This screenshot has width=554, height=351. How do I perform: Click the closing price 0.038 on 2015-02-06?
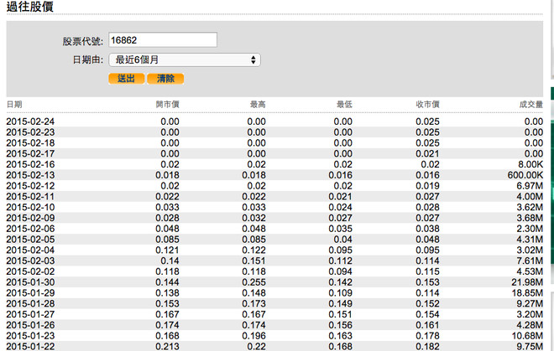tap(427, 229)
